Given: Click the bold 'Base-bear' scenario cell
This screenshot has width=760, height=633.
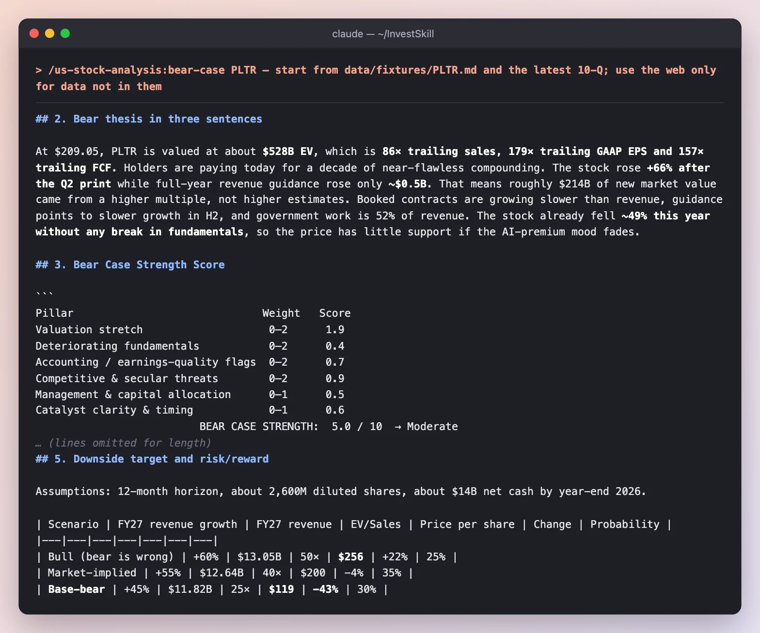Looking at the screenshot, I should coord(77,589).
